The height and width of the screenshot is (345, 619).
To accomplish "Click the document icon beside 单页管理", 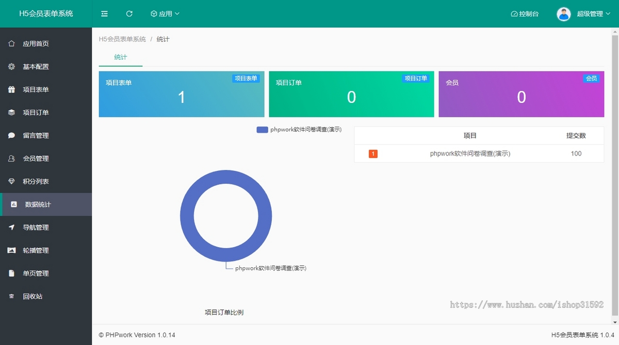I will click(x=11, y=273).
